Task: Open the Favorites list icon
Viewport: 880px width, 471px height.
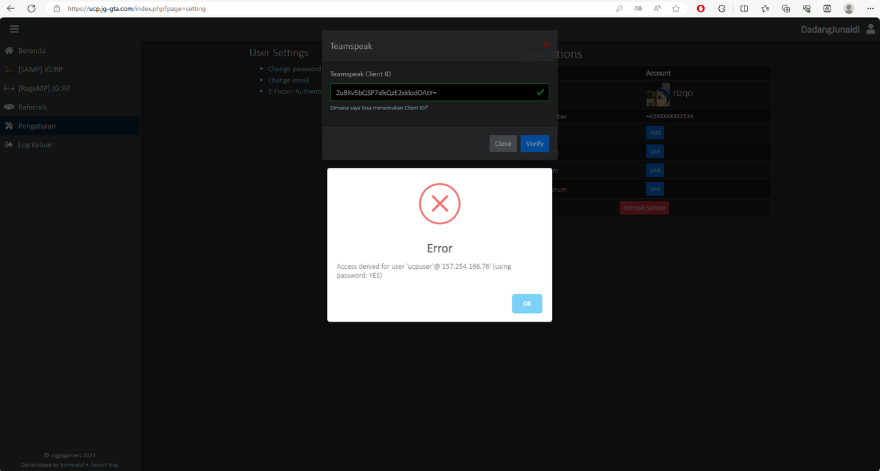Action: (765, 9)
